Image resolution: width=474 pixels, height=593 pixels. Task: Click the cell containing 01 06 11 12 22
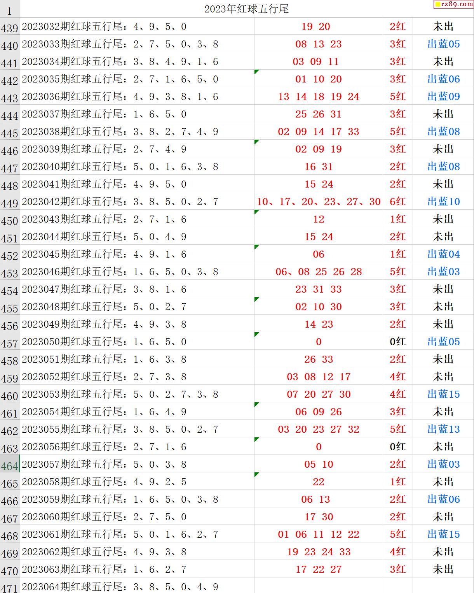point(318,534)
